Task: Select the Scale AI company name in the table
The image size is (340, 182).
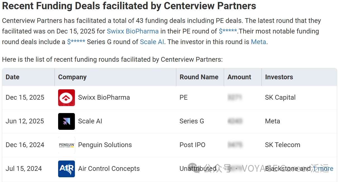Action: tap(90, 121)
